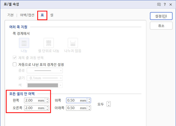Toggle 제목 줄 자동 반복 checkbox
This screenshot has height=126, width=176.
pyautogui.click(x=15, y=58)
